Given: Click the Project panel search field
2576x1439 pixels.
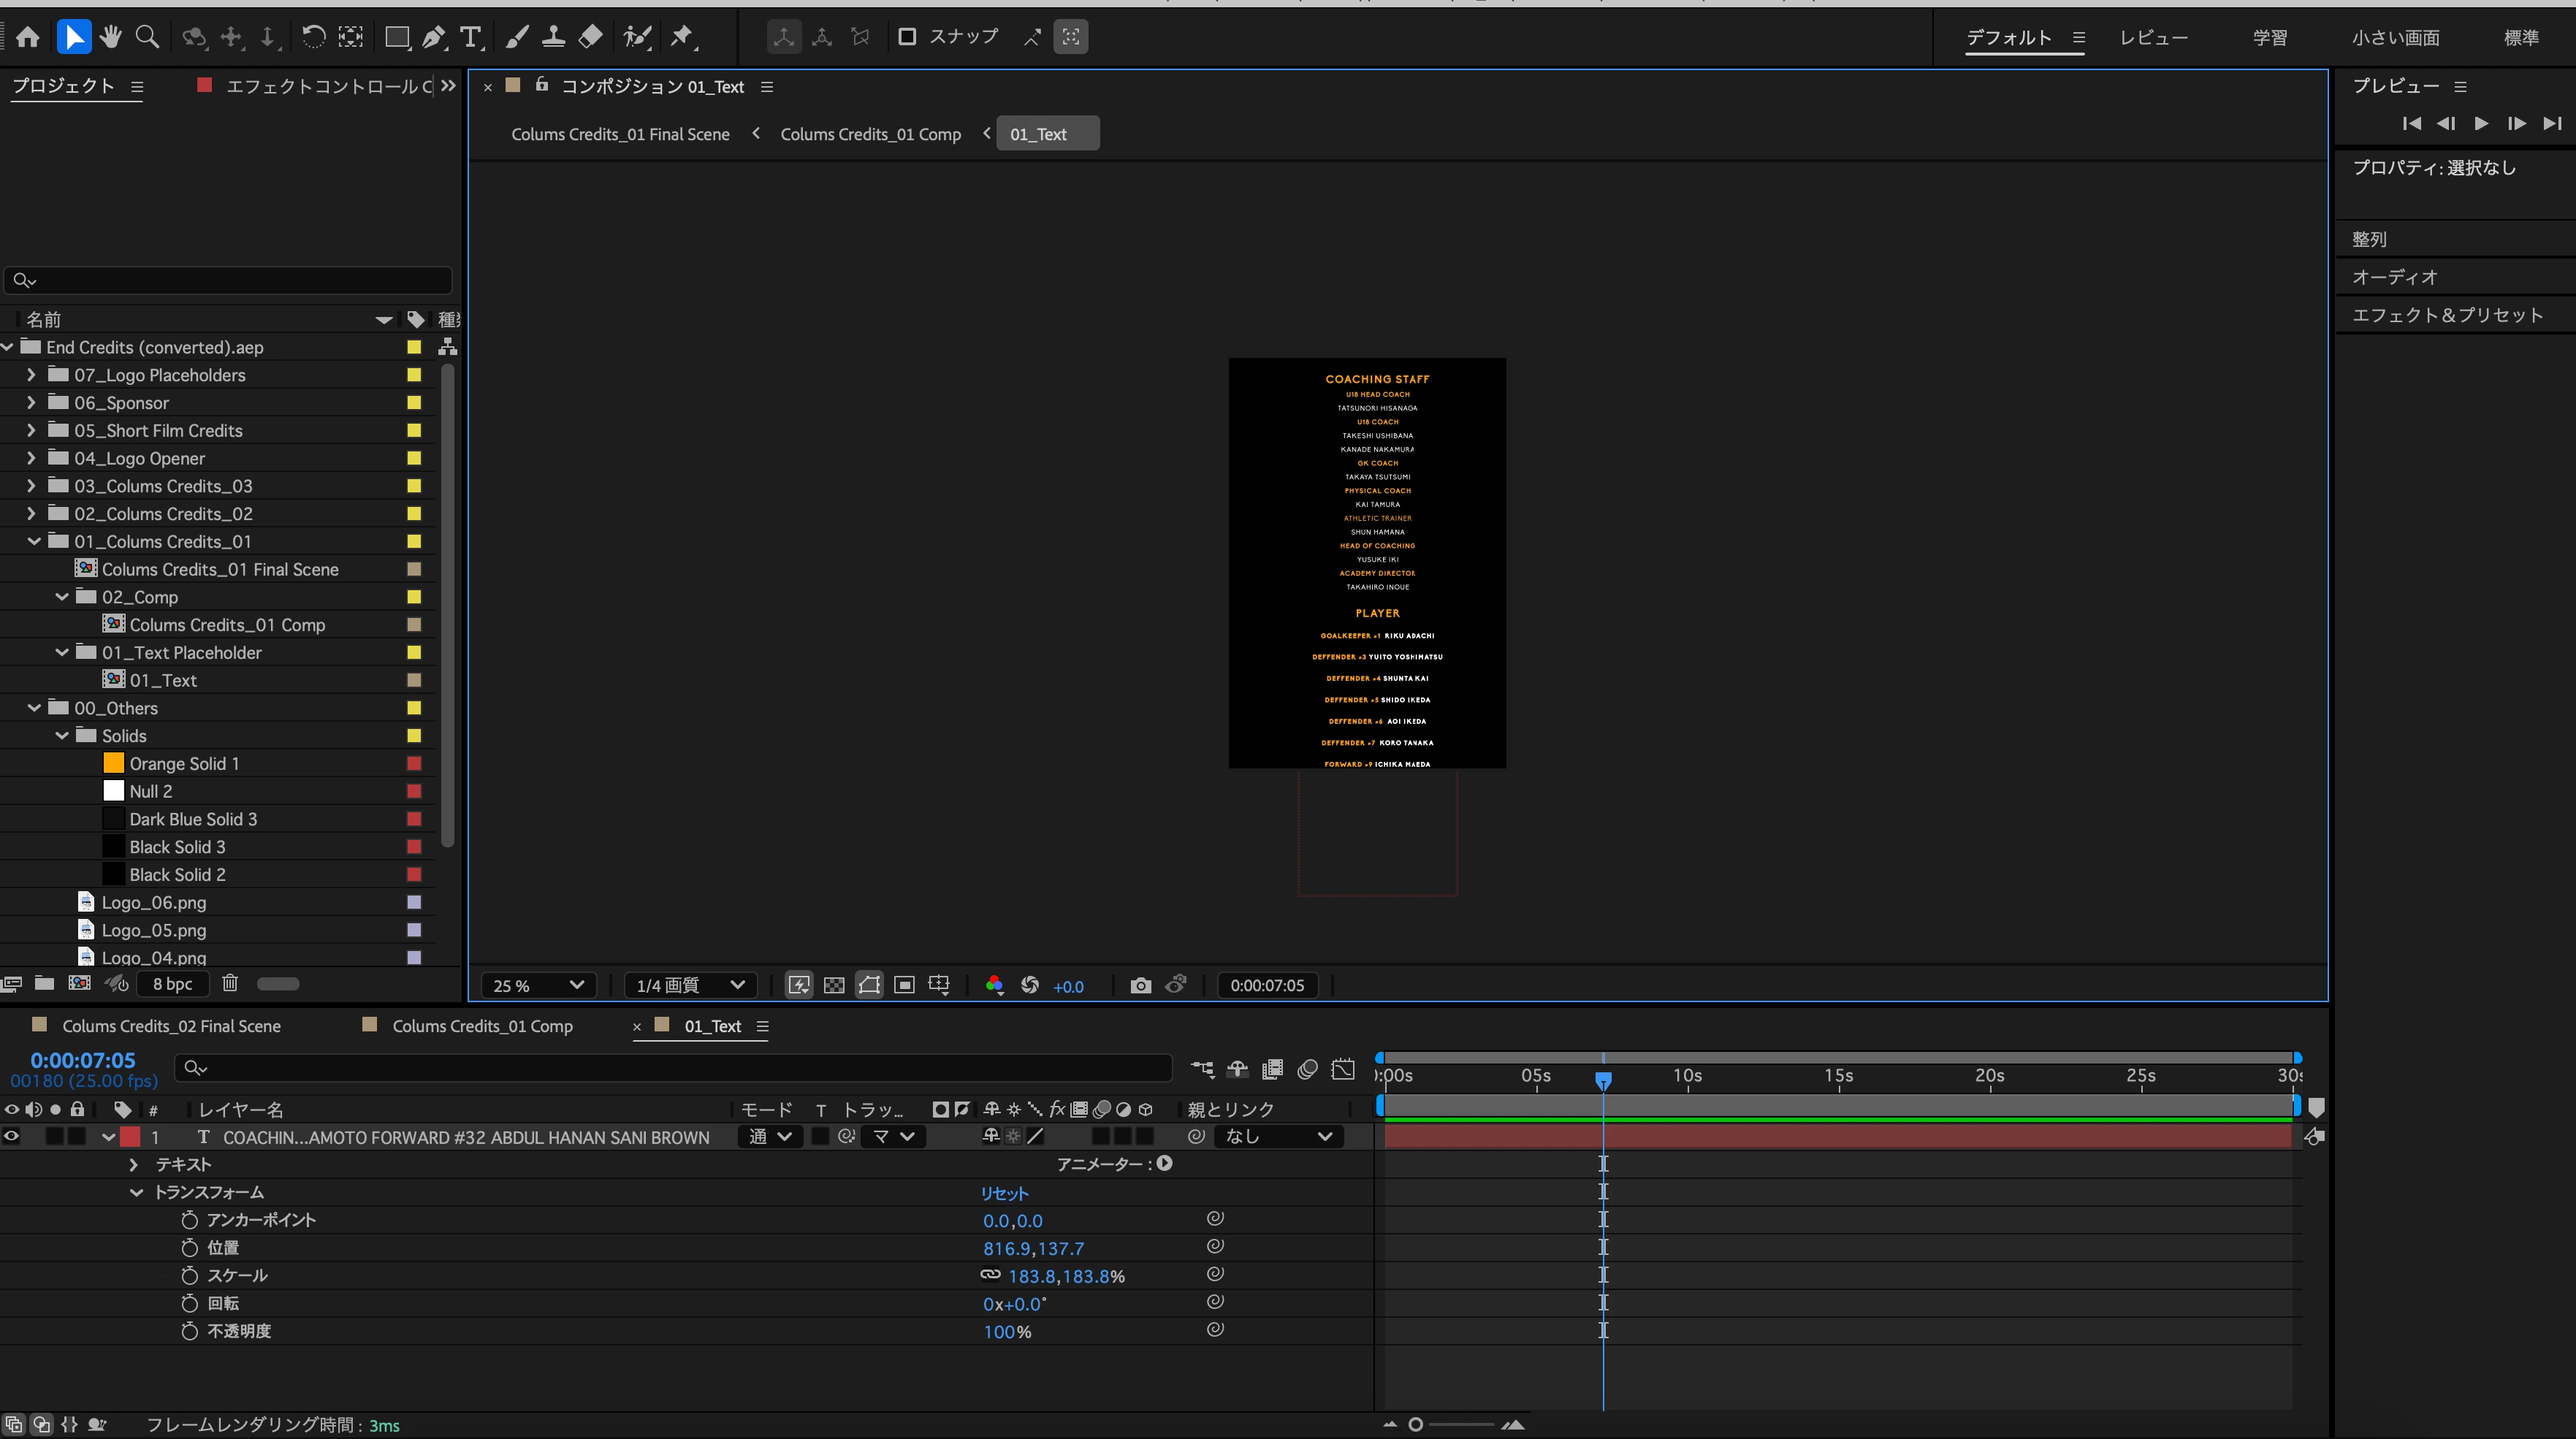Looking at the screenshot, I should [230, 280].
